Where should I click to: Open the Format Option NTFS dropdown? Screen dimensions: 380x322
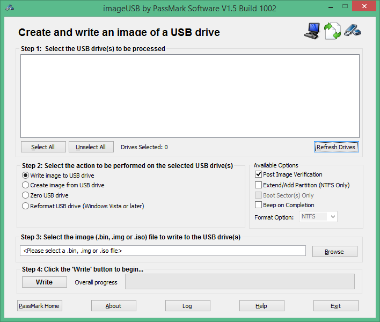(318, 216)
